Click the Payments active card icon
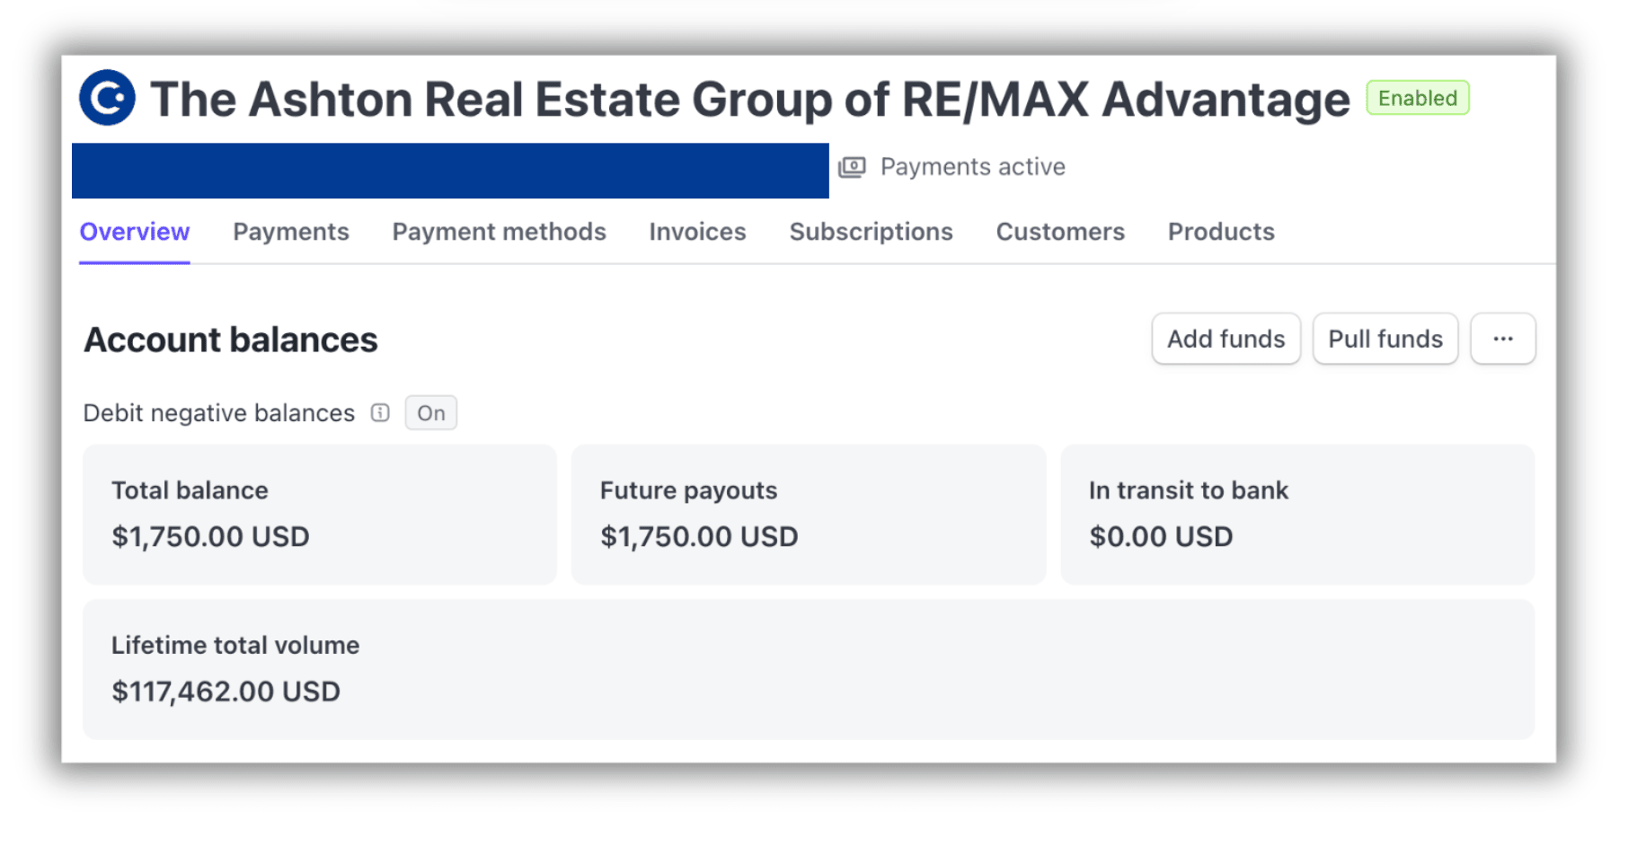Image resolution: width=1646 pixels, height=846 pixels. point(852,167)
